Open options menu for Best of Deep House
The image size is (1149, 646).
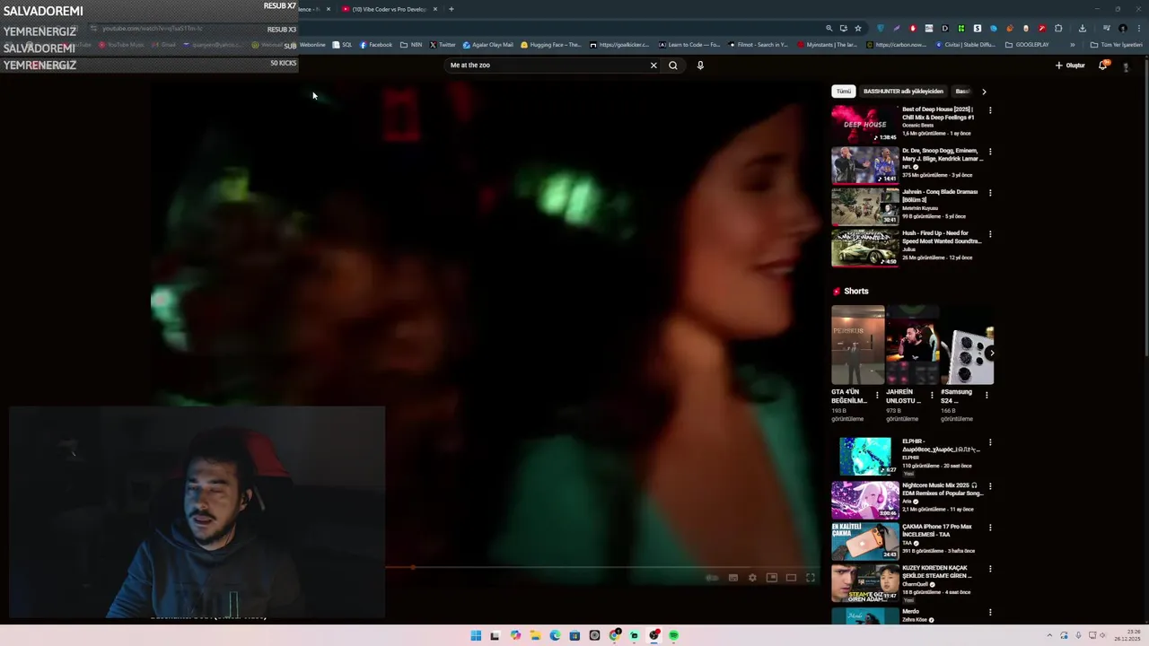pyautogui.click(x=990, y=110)
